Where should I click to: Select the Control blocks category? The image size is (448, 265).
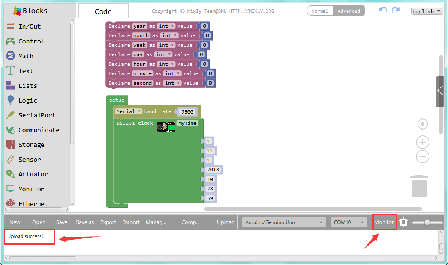click(x=31, y=41)
